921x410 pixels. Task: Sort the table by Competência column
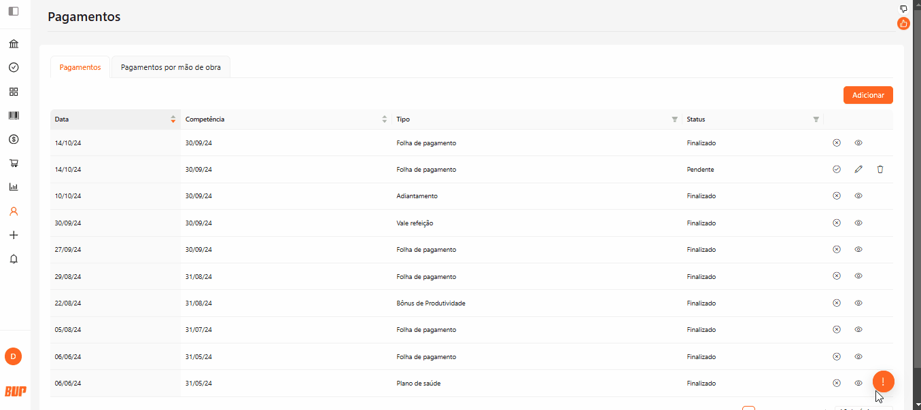pos(385,119)
